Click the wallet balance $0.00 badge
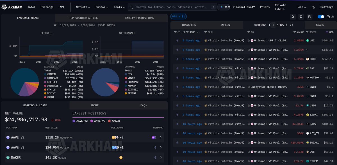The height and width of the screenshot is (165, 337). [224, 7]
